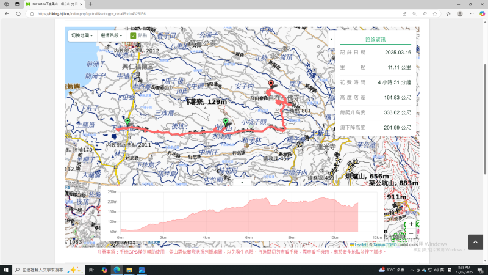Screen dimensions: 488x275
Task: Collapse the route info panel arrow
Action: click(x=331, y=39)
